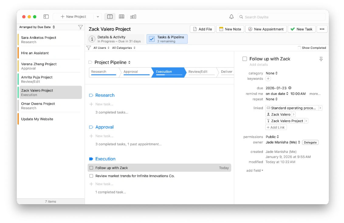Viewport: 344px width, 223px height.
Task: Open Details & Activity tab
Action: (116, 39)
